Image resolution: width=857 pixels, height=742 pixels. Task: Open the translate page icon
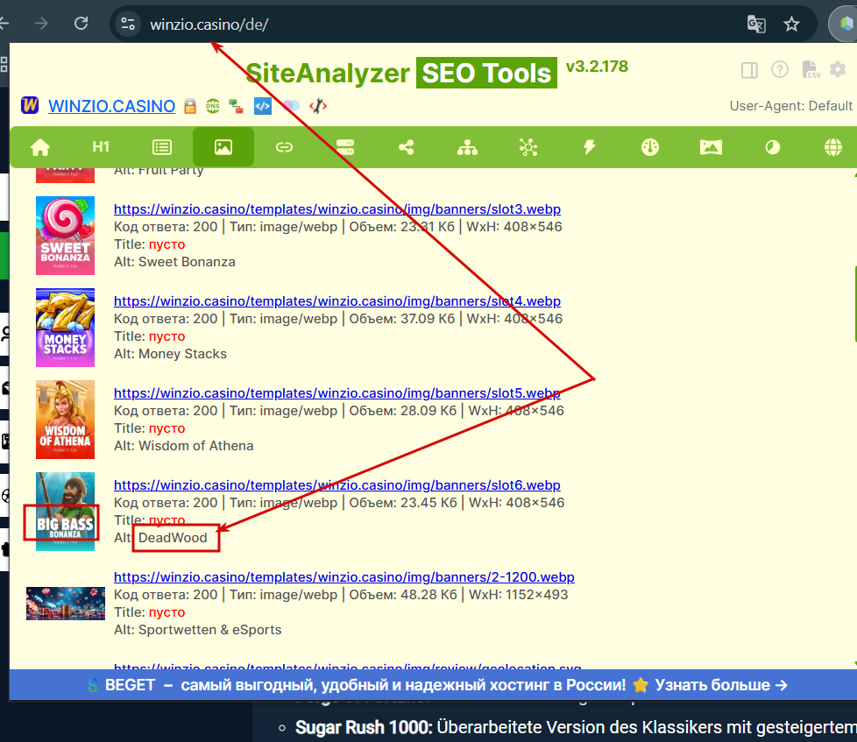756,24
